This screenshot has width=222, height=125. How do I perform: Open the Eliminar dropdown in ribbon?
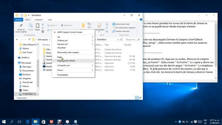click(67, 25)
